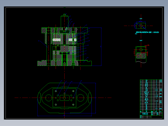Select the hatched lower die shoe, left end
Viewport: 168px width, 126px height.
42,63
